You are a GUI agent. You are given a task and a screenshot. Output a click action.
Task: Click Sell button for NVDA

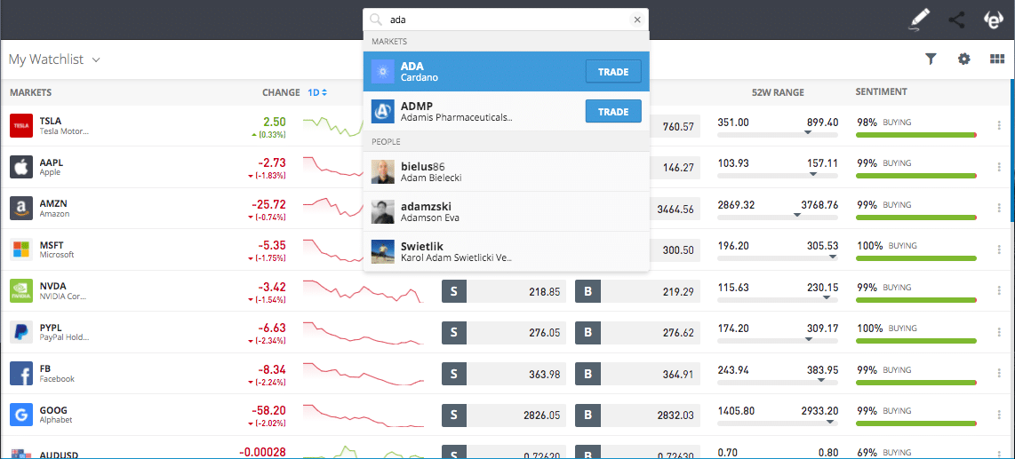[454, 291]
